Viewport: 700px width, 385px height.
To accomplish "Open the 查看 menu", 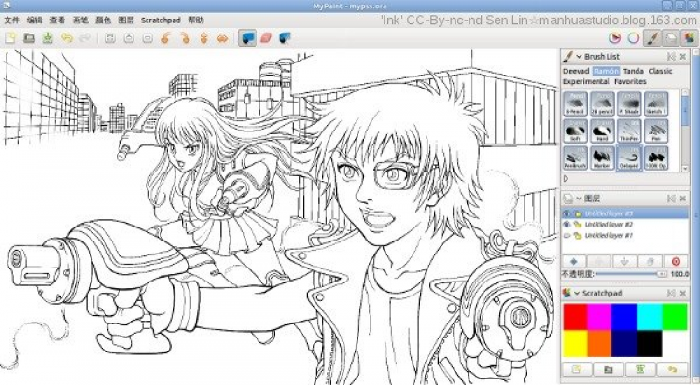I will [57, 21].
